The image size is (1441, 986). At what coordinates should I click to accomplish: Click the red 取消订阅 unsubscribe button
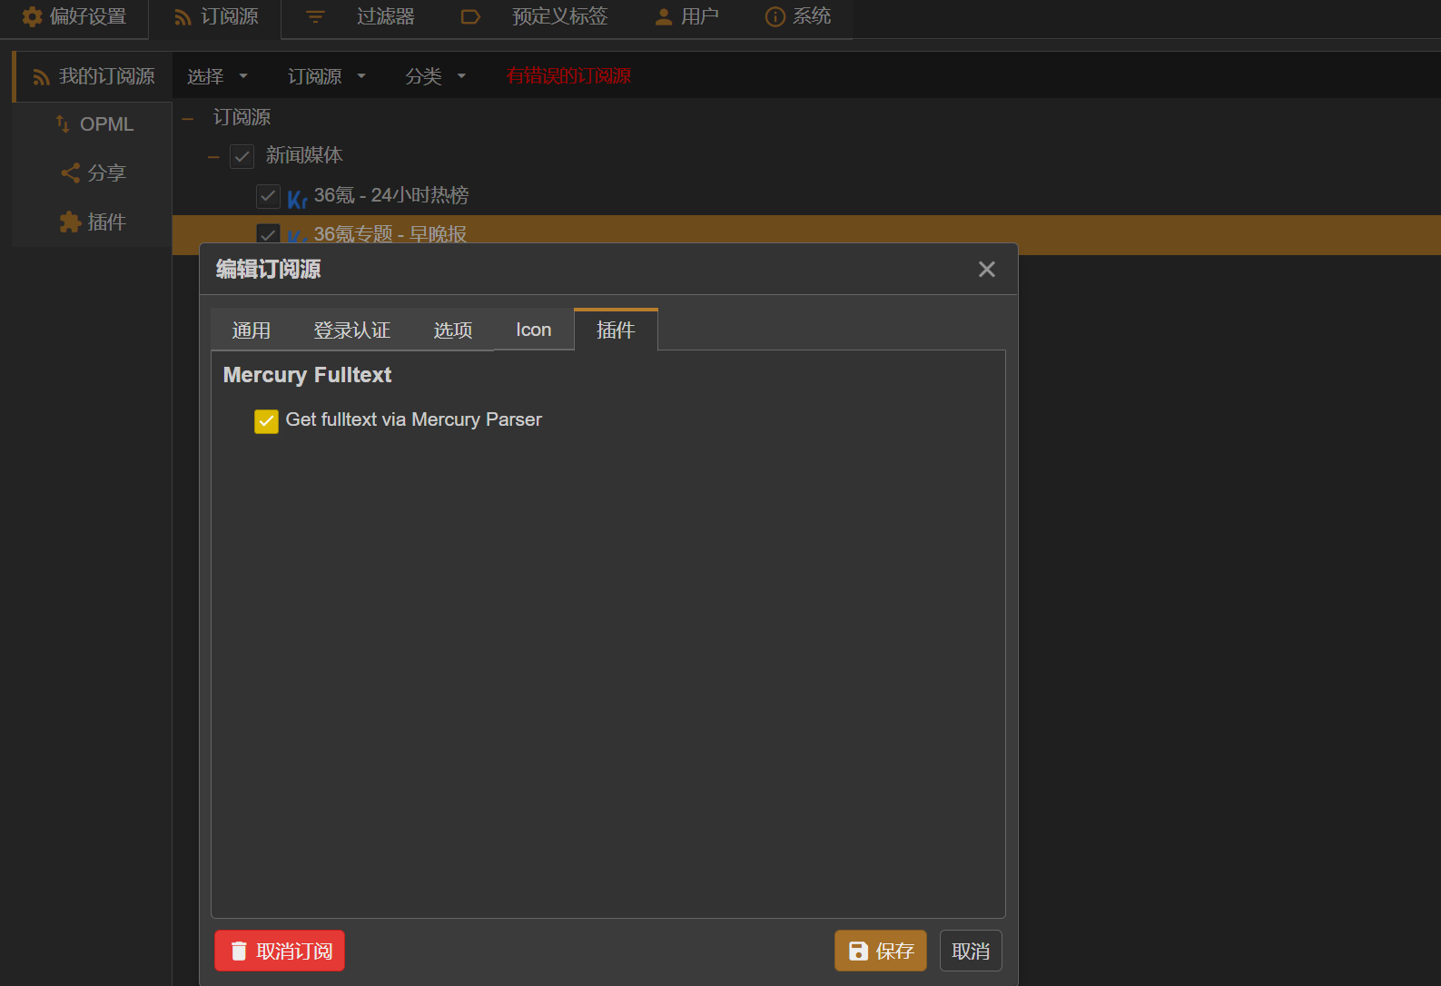pyautogui.click(x=280, y=951)
